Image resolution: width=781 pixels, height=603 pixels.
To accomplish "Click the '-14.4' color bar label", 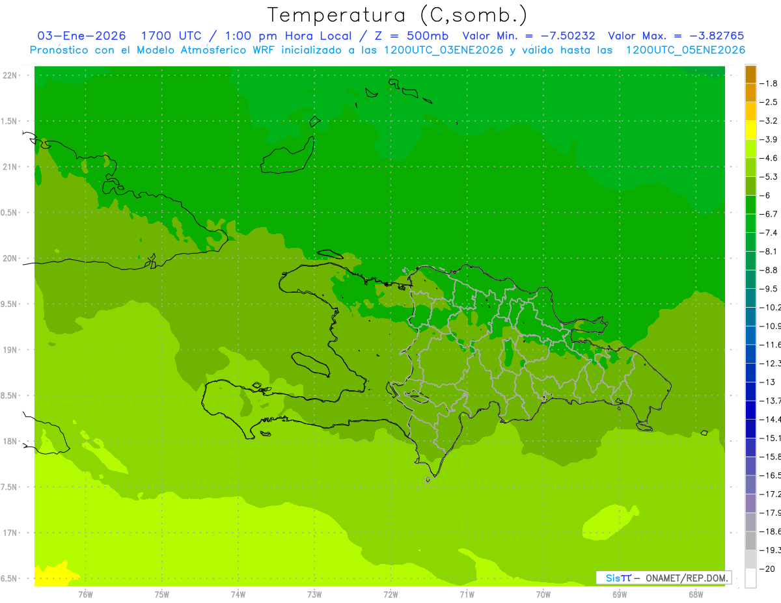I will [x=771, y=420].
